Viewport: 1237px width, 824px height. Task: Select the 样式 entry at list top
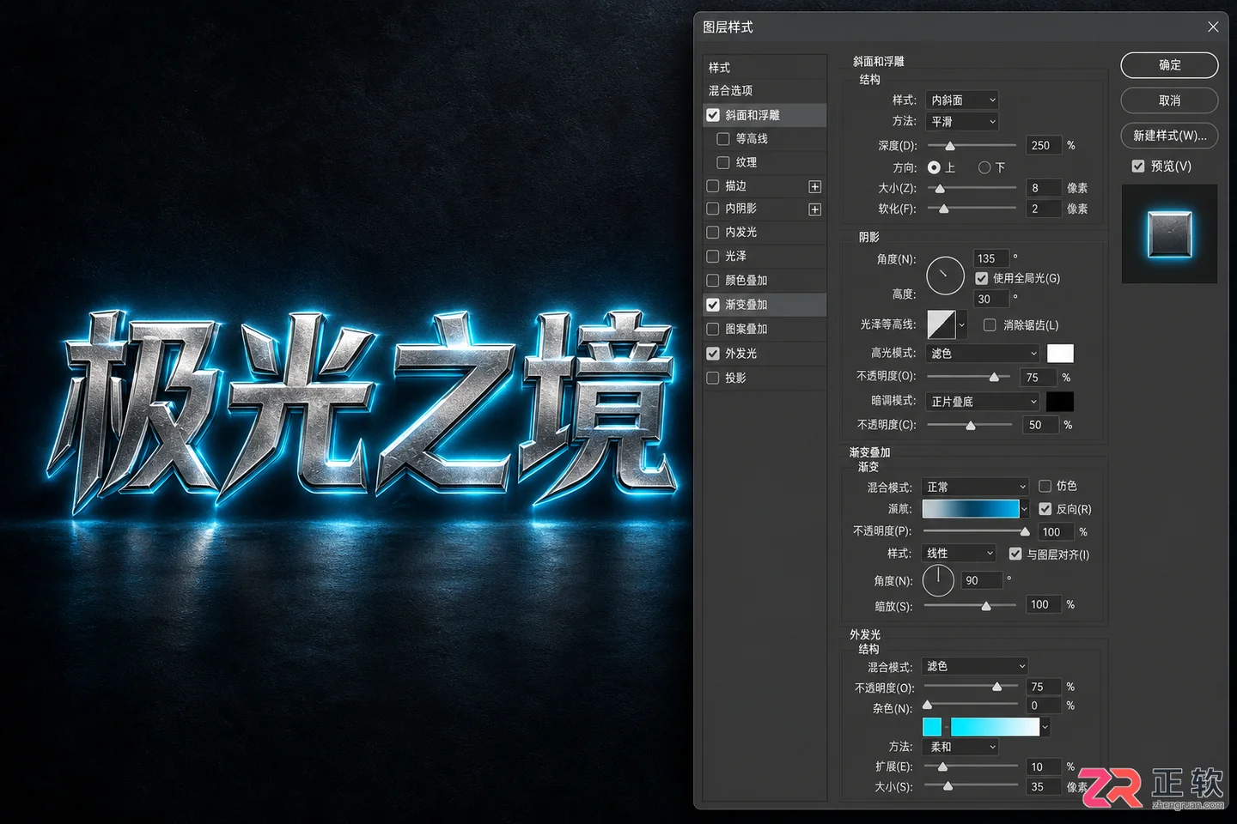pyautogui.click(x=765, y=67)
